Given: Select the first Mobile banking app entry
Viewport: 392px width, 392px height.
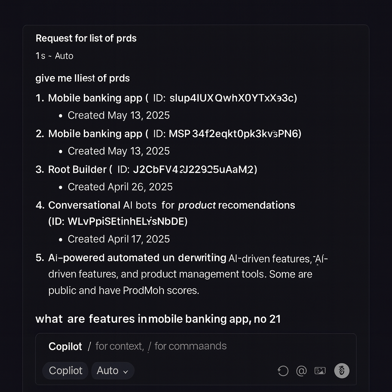Looking at the screenshot, I should click(95, 98).
